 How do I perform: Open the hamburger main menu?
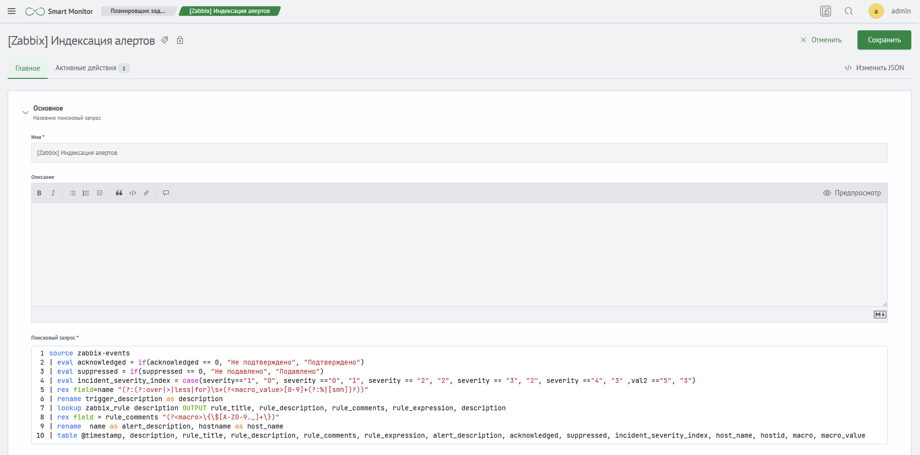pos(12,11)
